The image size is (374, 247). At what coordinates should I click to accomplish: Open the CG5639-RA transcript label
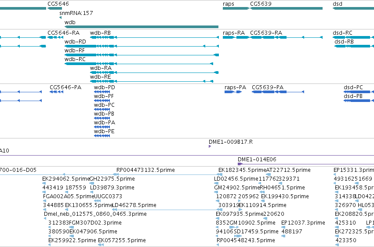[x=266, y=33]
